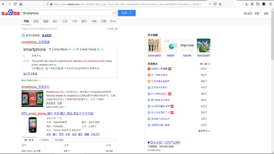Image resolution: width=274 pixels, height=154 pixels.
Task: Play the first pronunciation speaker icon
Action: coord(70,49)
